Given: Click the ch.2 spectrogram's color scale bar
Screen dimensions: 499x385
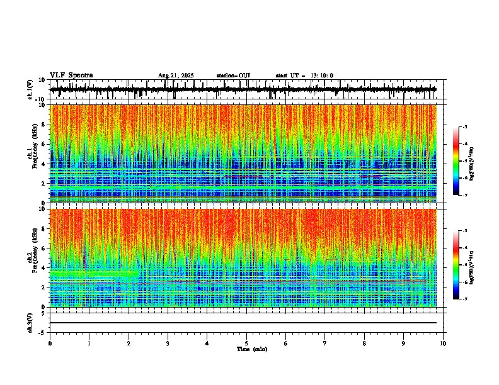Looking at the screenshot, I should tap(456, 265).
